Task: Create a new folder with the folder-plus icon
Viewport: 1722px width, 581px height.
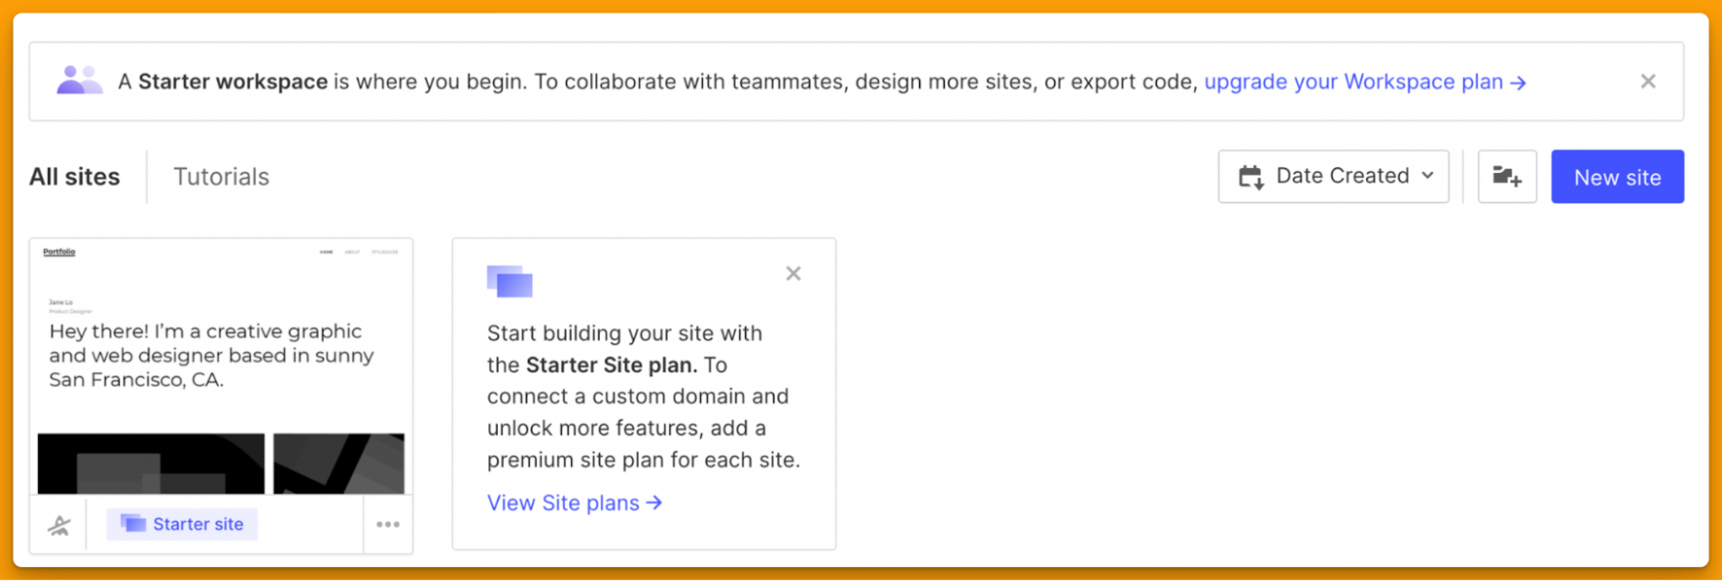Action: coord(1507,176)
